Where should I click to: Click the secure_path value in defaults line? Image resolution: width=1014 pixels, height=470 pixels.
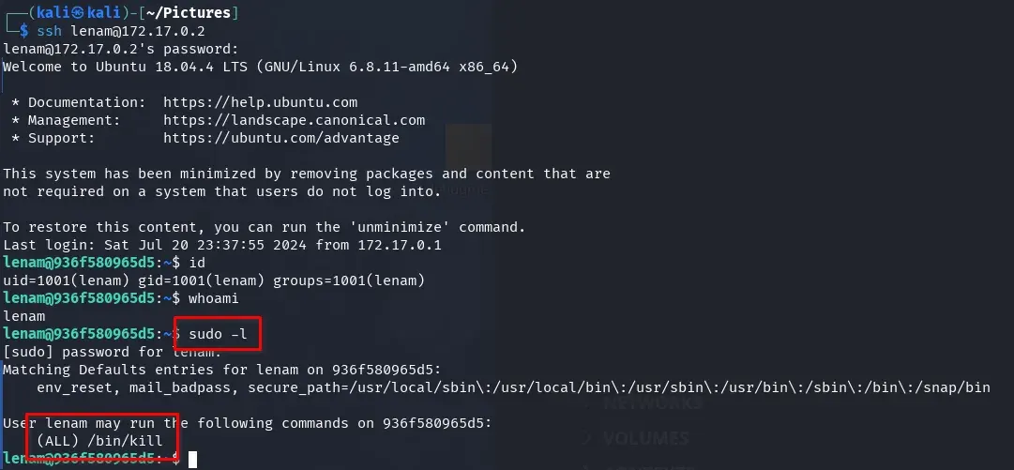click(619, 387)
